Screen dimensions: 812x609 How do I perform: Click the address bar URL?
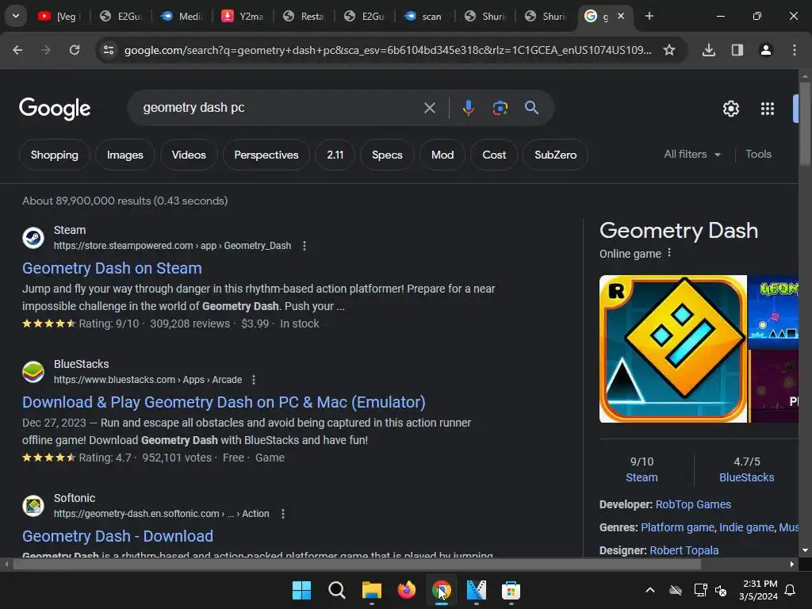click(387, 50)
